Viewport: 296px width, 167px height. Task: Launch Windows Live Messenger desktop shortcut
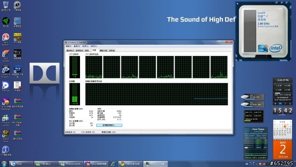6,120
